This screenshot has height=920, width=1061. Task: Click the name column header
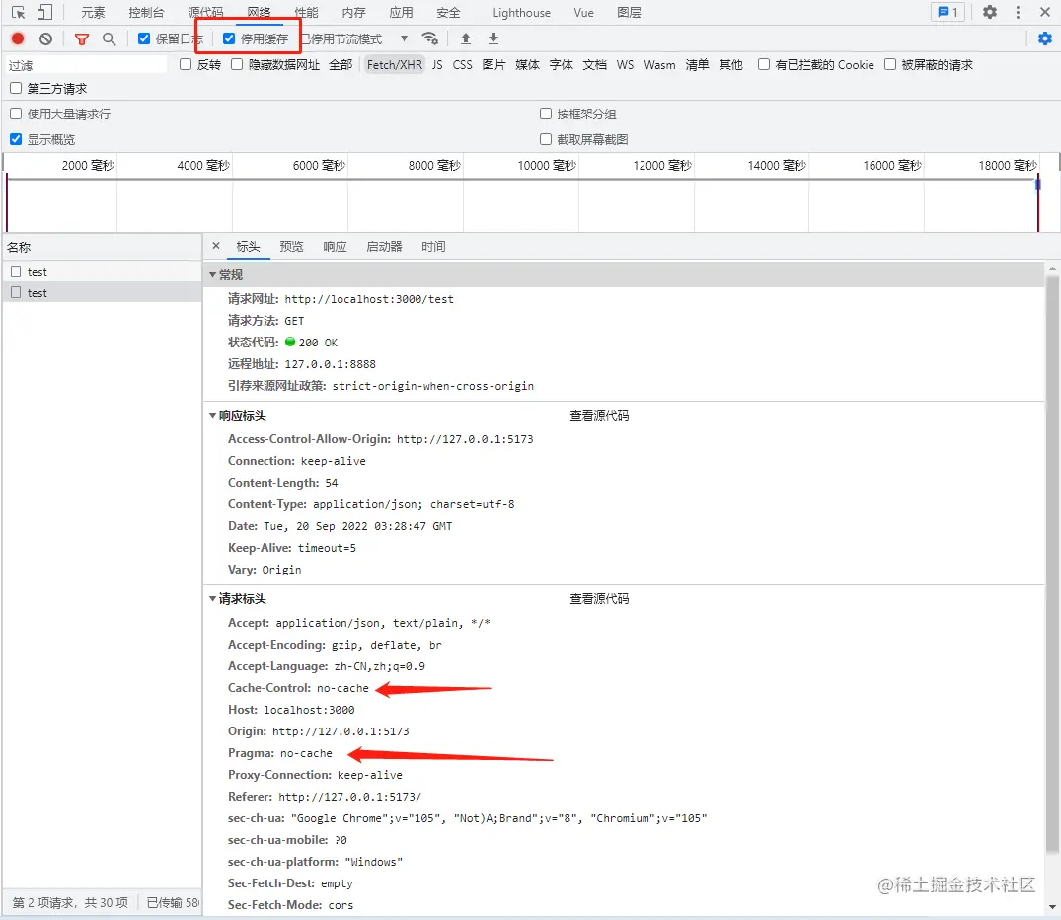(103, 247)
